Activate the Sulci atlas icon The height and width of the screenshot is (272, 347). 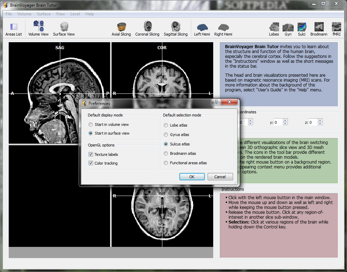[302, 27]
